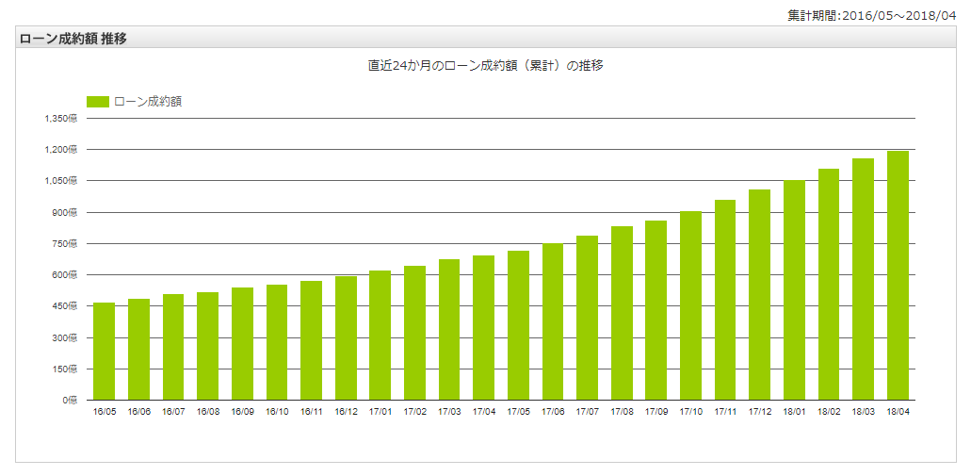Click the 16/08 x-axis label
This screenshot has height=476, width=971.
point(207,412)
